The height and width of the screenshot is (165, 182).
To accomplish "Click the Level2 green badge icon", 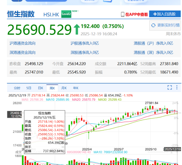I will click(66, 14).
